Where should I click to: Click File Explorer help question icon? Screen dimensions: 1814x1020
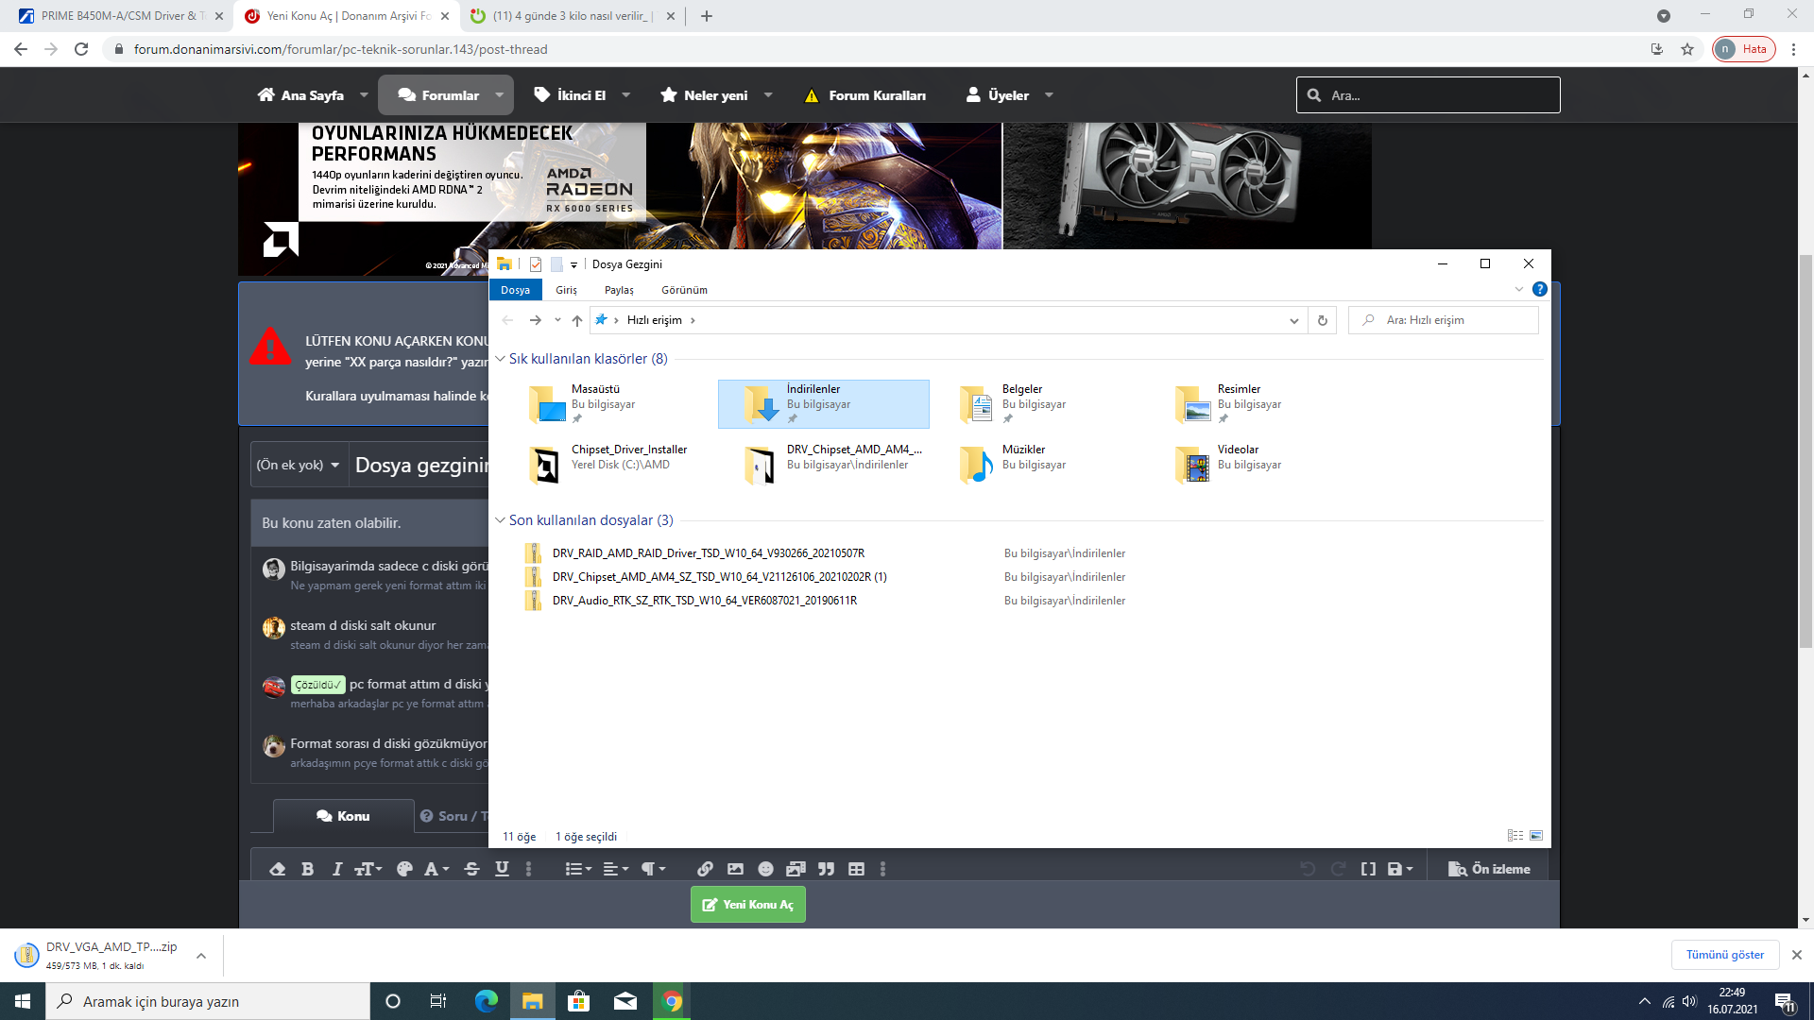point(1539,289)
